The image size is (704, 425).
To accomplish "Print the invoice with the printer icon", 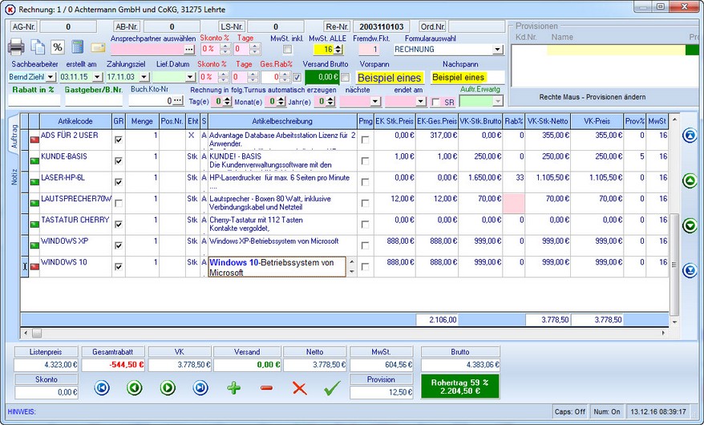I will (17, 47).
